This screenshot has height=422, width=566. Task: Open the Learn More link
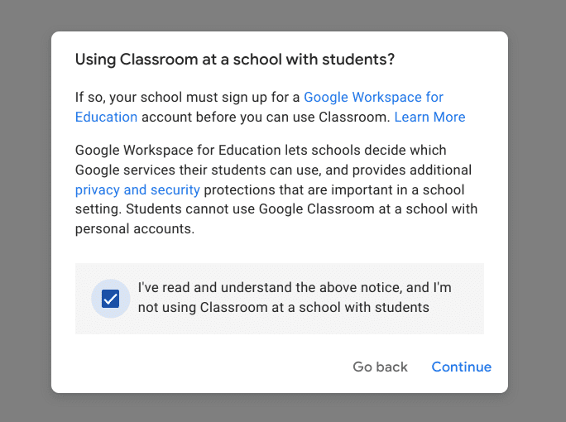[429, 117]
